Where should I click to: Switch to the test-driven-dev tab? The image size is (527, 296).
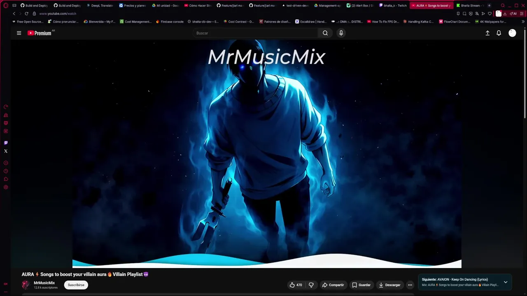tap(295, 5)
